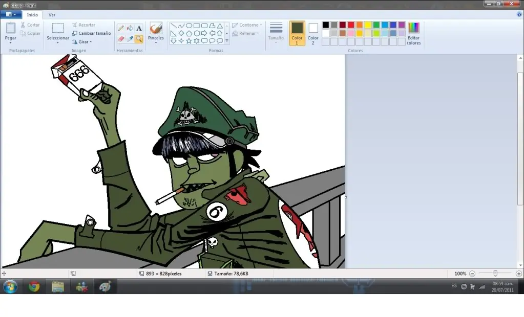This screenshot has height=317, width=524.
Task: Click the zoom in plus button
Action: pos(519,274)
